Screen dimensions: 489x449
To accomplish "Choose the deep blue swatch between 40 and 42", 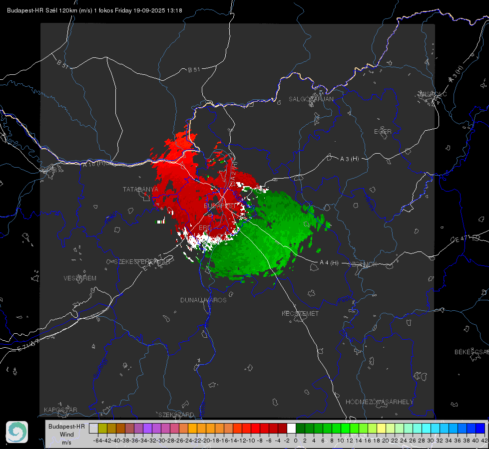I will pyautogui.click(x=481, y=428).
